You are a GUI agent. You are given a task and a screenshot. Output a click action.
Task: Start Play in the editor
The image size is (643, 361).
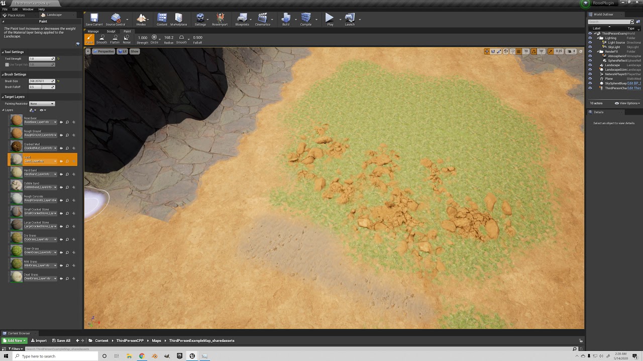pos(330,20)
